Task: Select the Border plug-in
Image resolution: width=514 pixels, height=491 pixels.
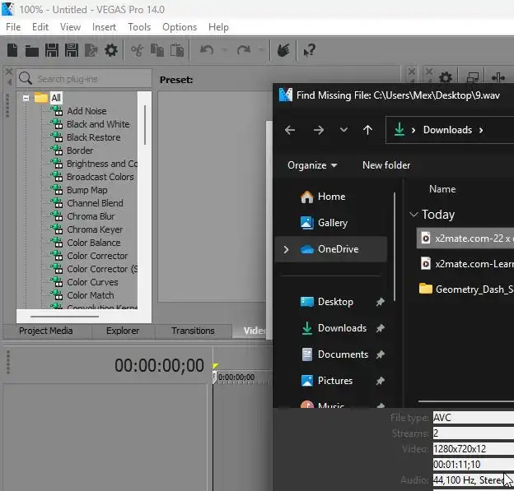Action: [80, 151]
